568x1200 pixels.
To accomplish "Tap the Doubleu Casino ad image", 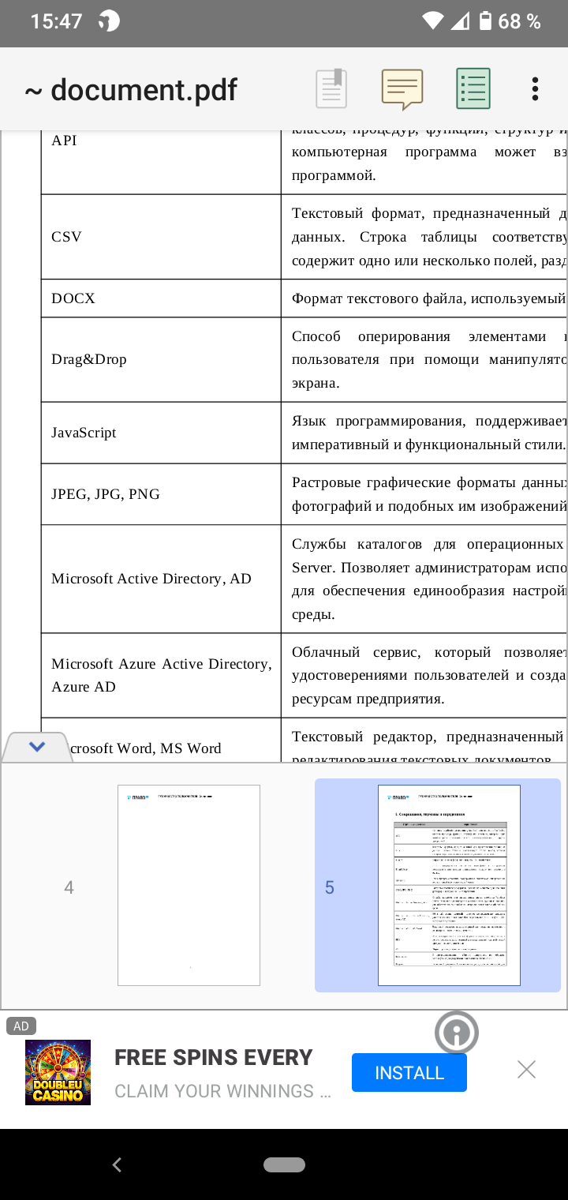I will [x=58, y=1072].
